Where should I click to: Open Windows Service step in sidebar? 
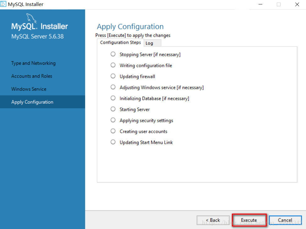click(29, 89)
